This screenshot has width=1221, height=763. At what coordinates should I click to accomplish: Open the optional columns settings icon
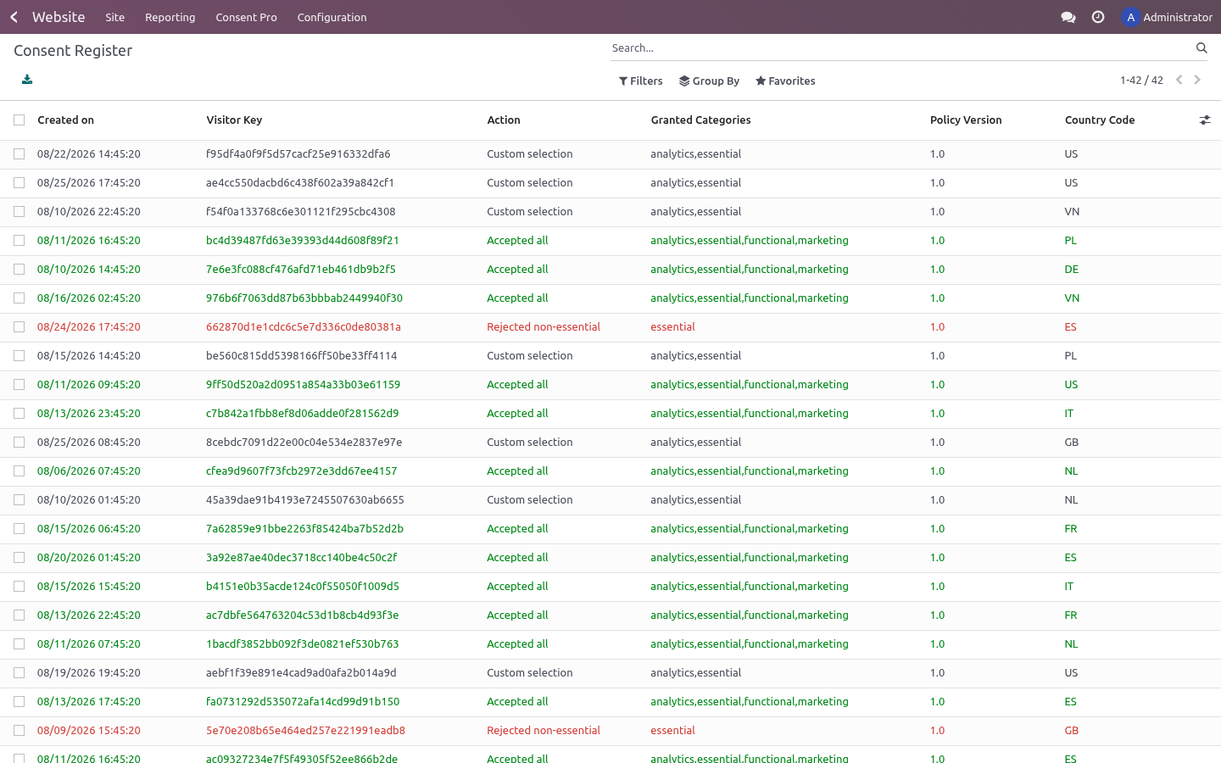pyautogui.click(x=1205, y=120)
